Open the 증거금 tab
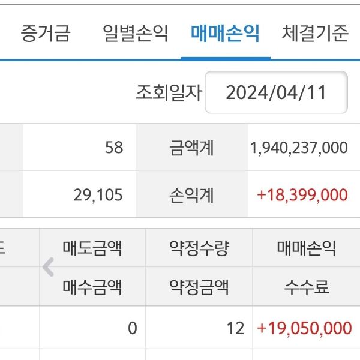 tap(46, 33)
